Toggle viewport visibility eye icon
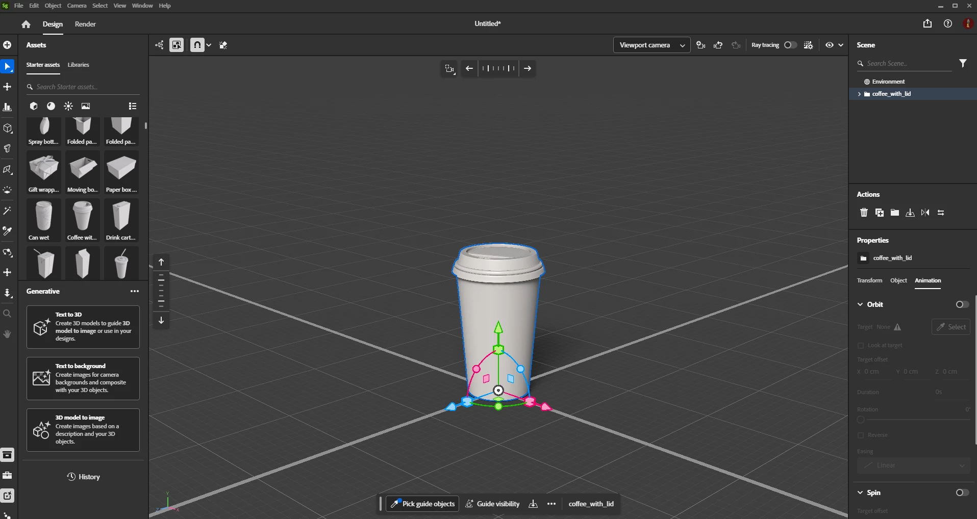 click(x=830, y=45)
